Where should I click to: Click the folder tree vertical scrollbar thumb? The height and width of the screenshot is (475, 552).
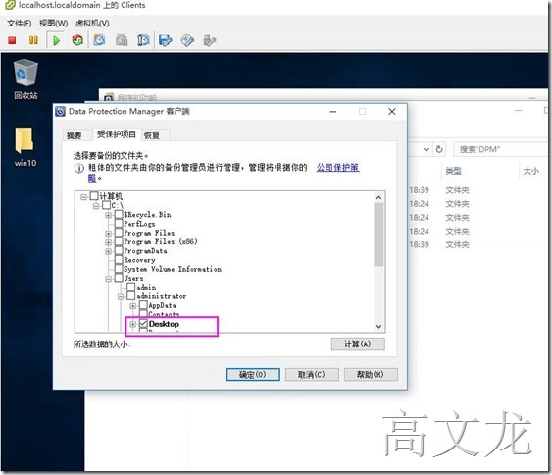(x=378, y=235)
